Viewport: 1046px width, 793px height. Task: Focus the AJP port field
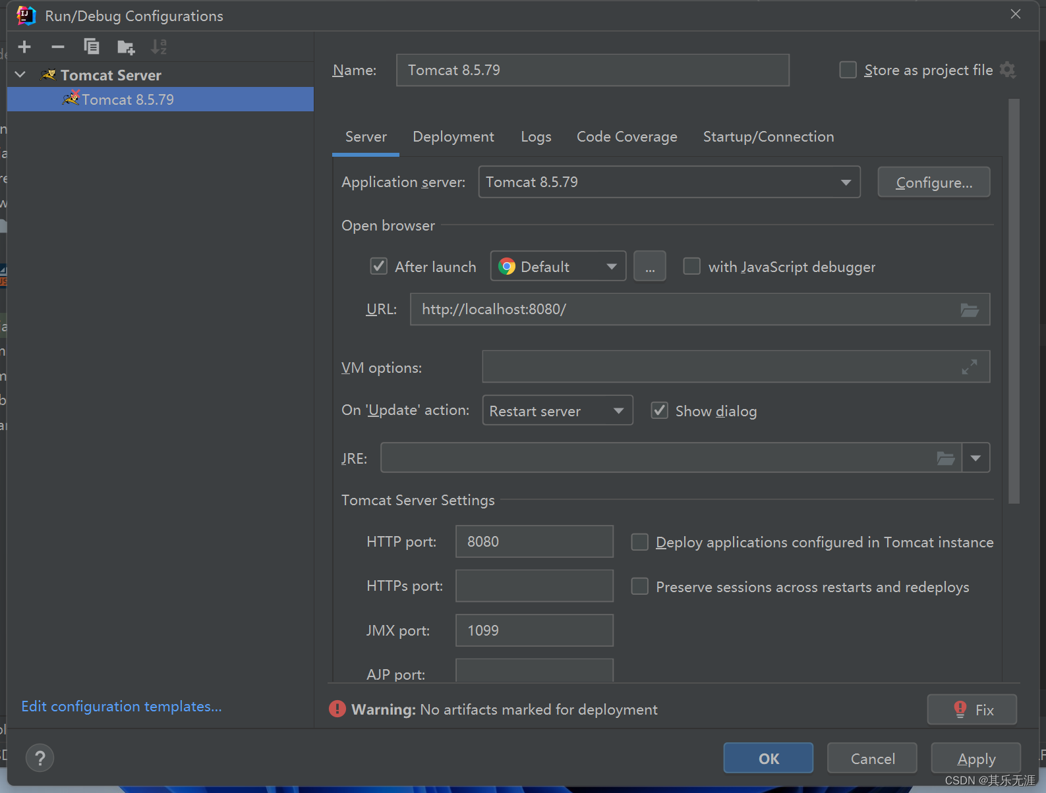(x=535, y=670)
